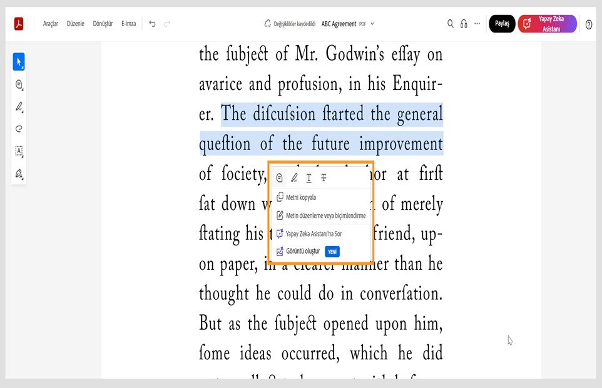Add a comment via popup comment icon

point(280,178)
